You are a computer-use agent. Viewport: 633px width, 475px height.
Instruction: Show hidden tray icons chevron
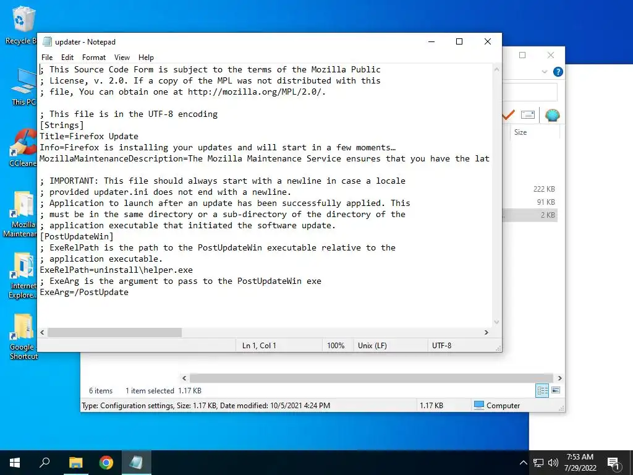pos(523,463)
